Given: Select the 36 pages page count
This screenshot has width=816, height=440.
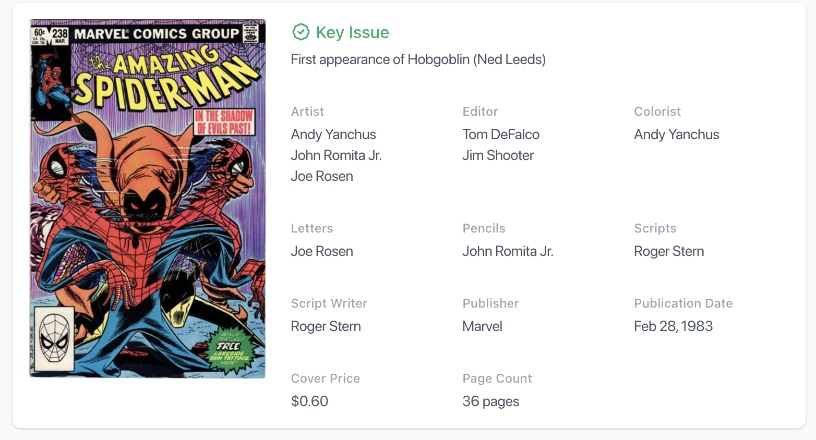Looking at the screenshot, I should (490, 401).
